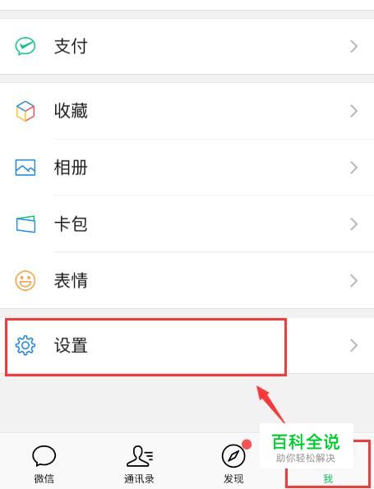The height and width of the screenshot is (489, 374).
Task: Tap the orange smiley sticker icon
Action: click(25, 280)
